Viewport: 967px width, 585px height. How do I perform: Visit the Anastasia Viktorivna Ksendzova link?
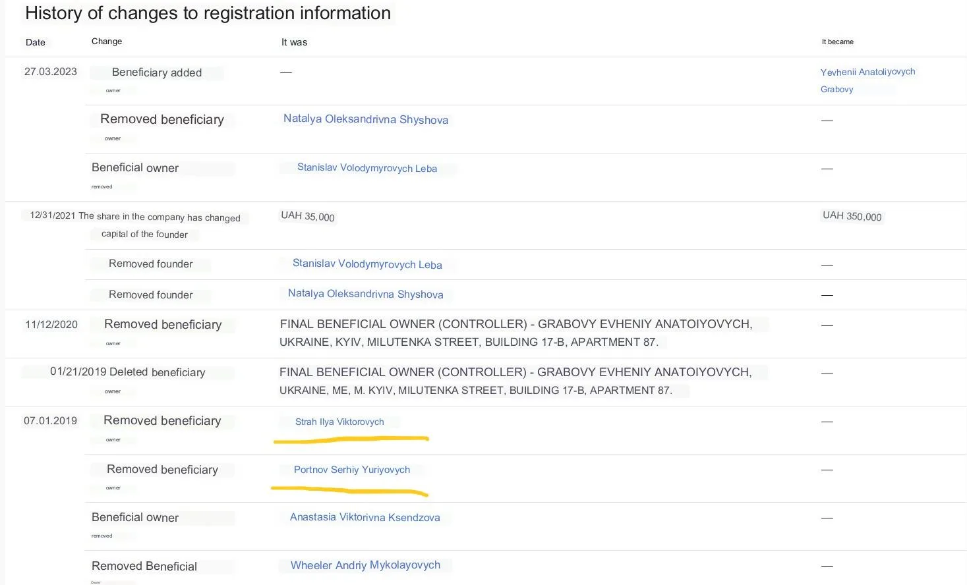[x=365, y=517]
